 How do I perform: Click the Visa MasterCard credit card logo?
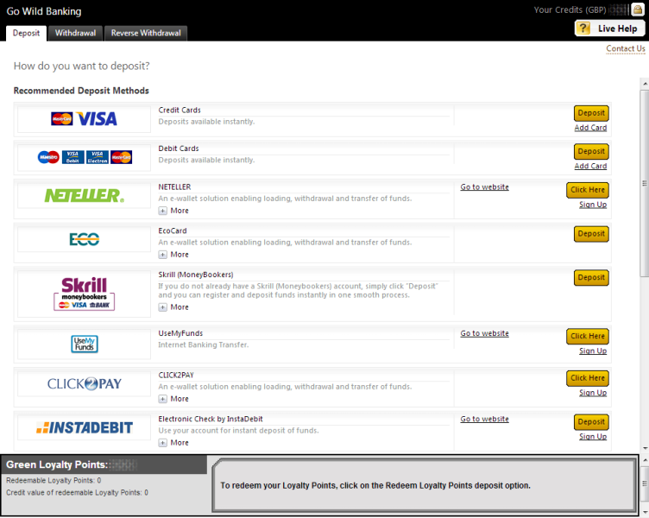pos(84,119)
